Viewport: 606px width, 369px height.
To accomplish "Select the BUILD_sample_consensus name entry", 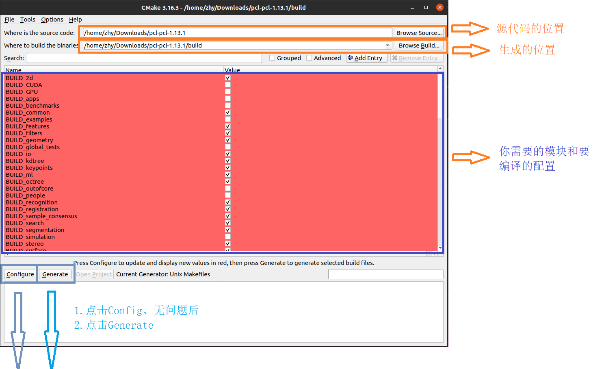I will tap(41, 216).
